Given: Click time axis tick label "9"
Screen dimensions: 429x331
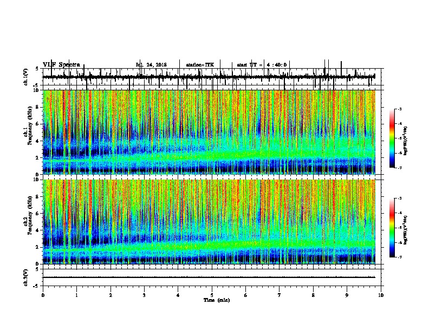Looking at the screenshot, I should pos(347,295).
